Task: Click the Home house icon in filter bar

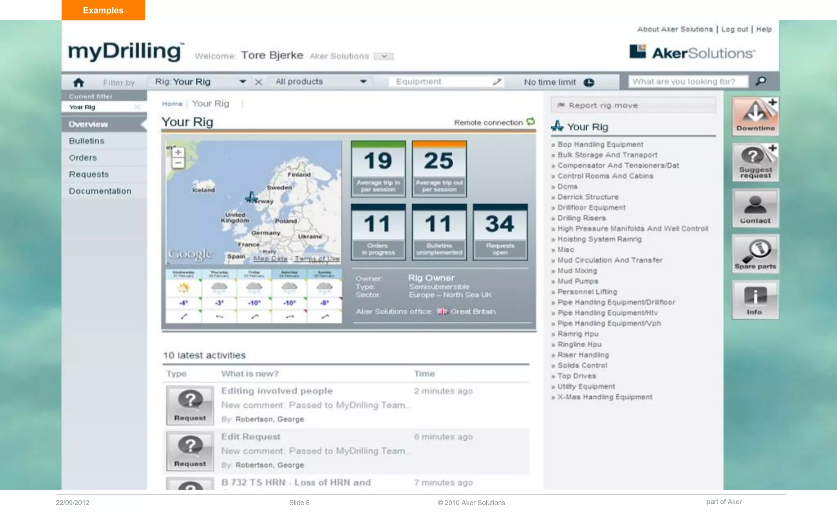Action: 78,83
